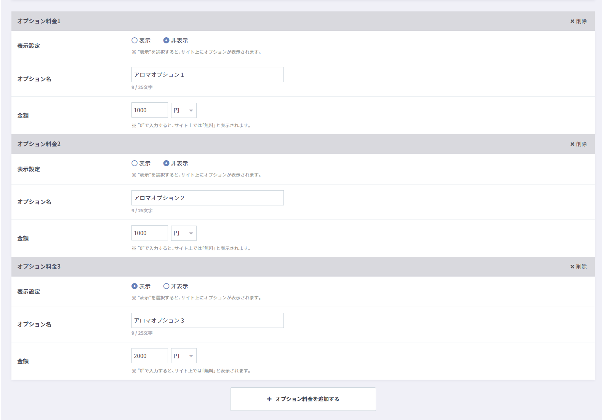Focus the アロマオプション１ name field

pyautogui.click(x=207, y=75)
